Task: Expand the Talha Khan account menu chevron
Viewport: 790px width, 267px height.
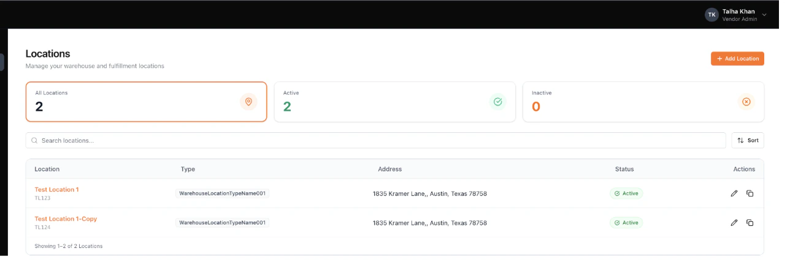Action: click(764, 15)
